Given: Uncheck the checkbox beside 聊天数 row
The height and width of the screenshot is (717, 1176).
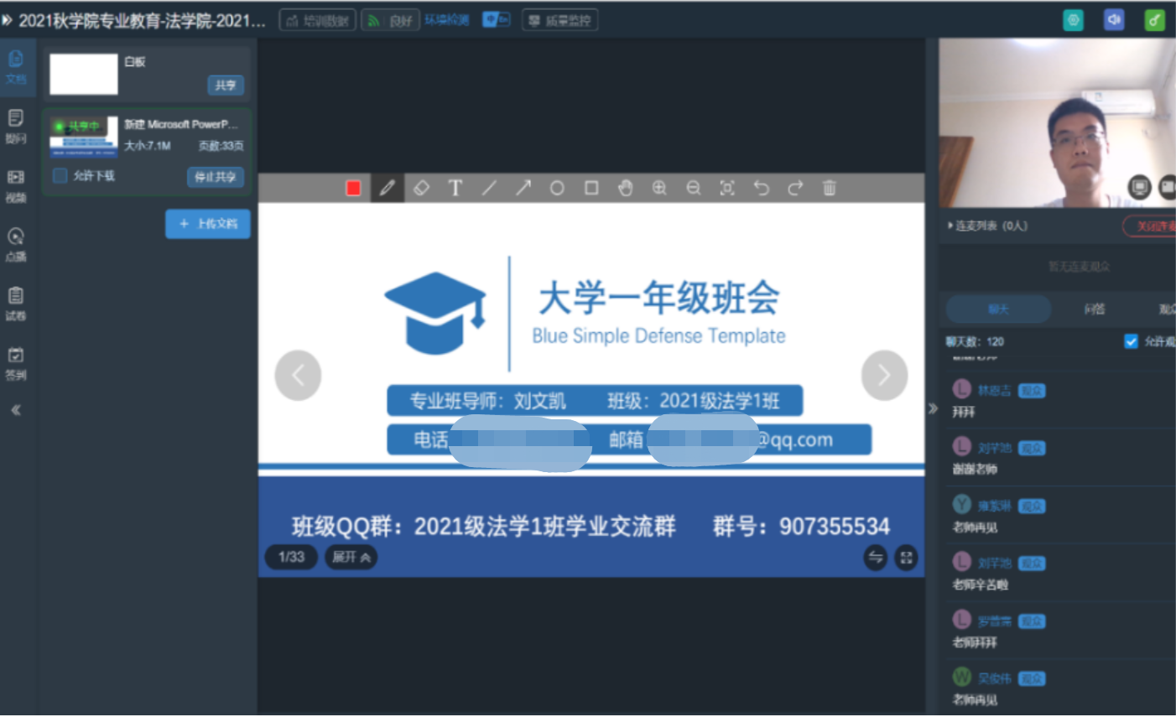Looking at the screenshot, I should [x=1131, y=341].
